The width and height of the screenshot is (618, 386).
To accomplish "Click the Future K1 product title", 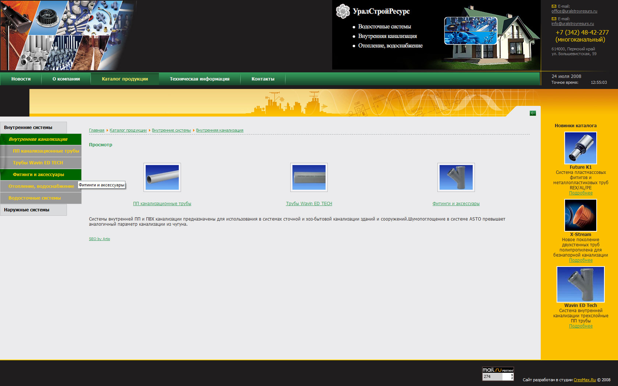I will coord(580,167).
